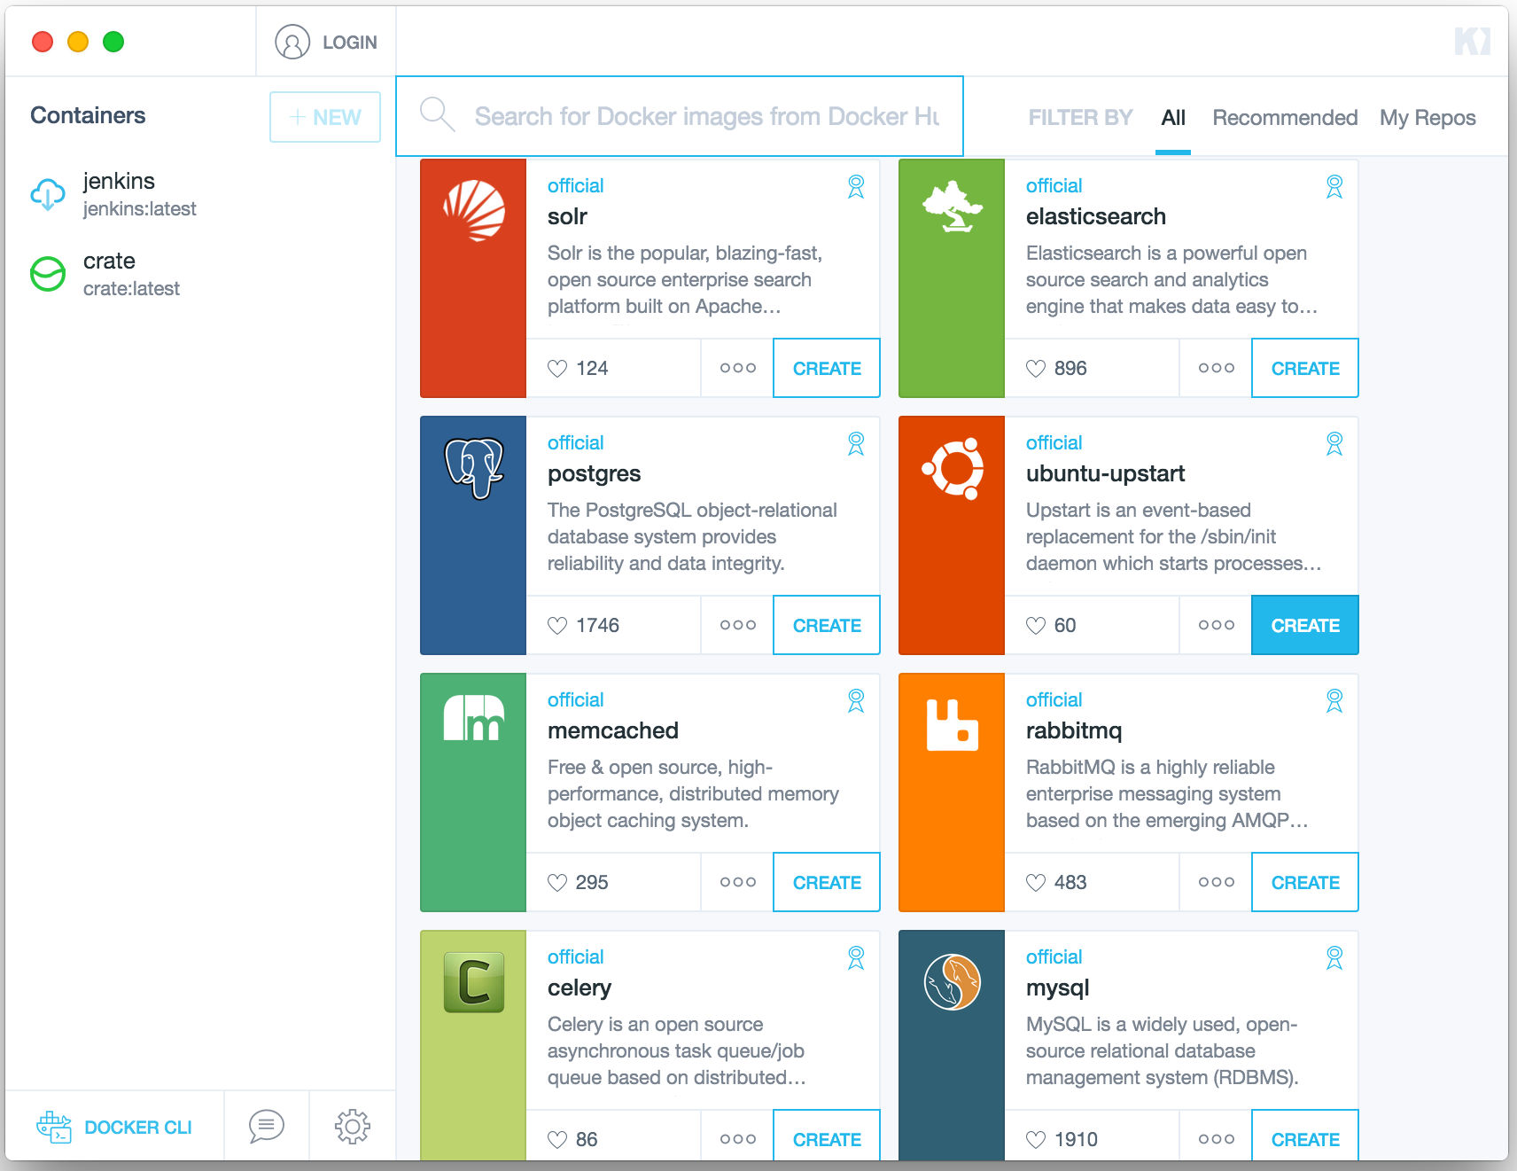Screen dimensions: 1517x1171
Task: Switch to the My Repos filter tab
Action: [1428, 118]
